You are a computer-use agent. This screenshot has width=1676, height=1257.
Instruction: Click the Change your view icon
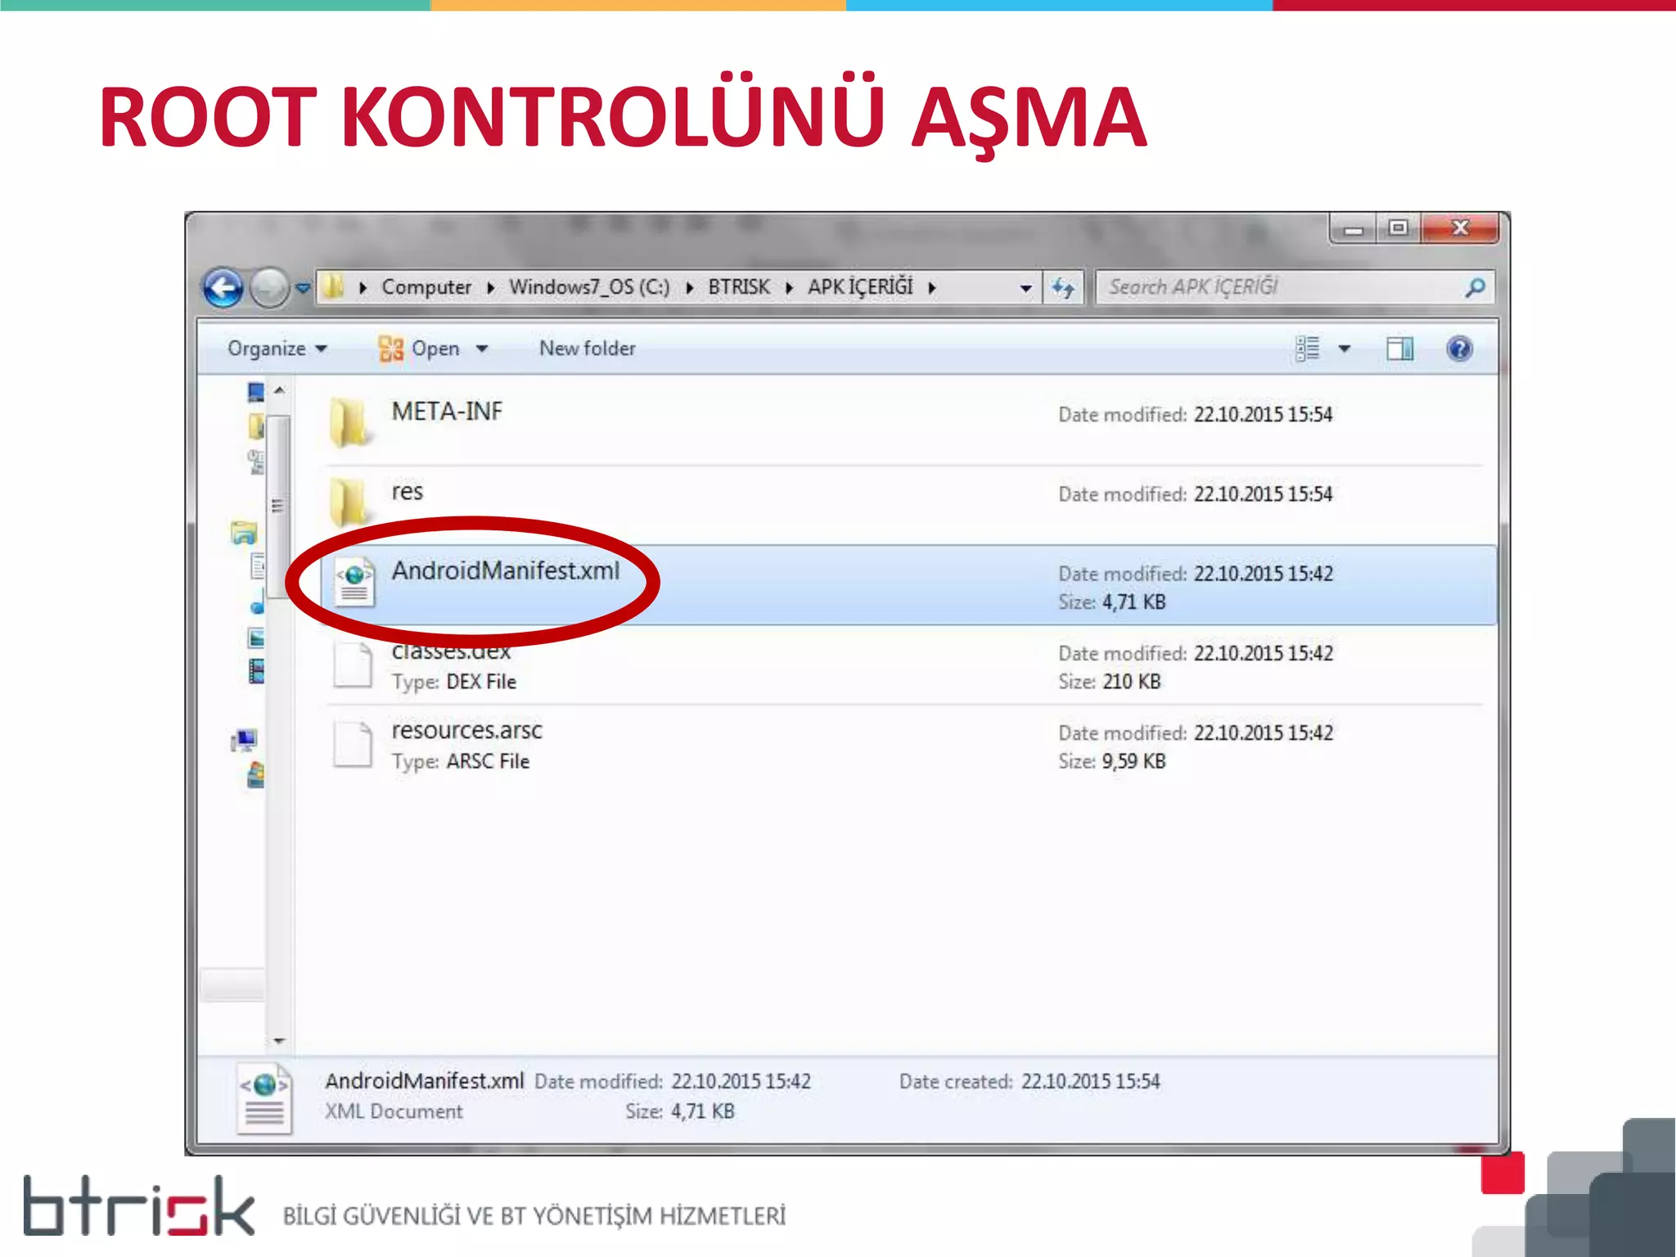[1308, 349]
